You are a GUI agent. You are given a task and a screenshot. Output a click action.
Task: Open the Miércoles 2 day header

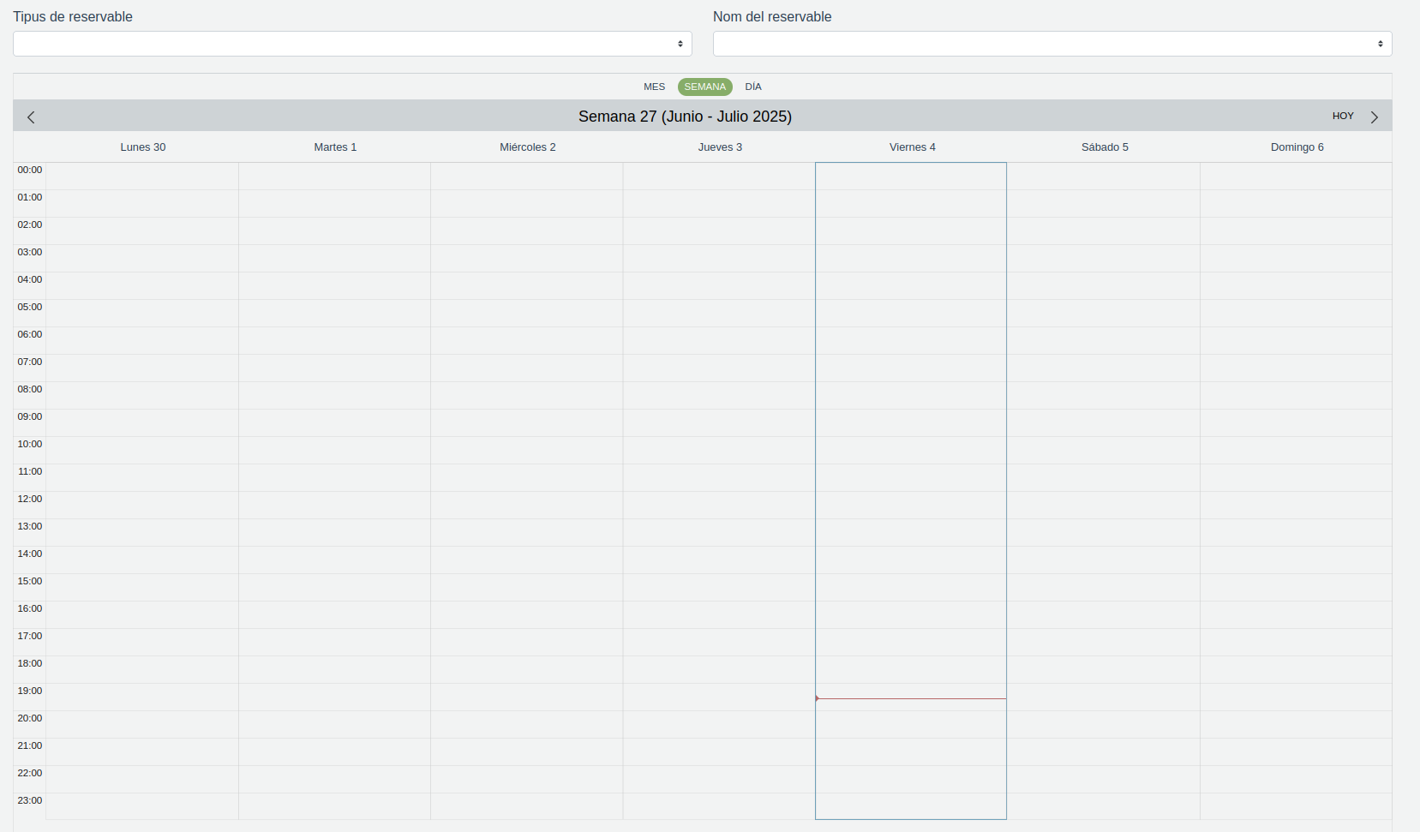coord(527,147)
